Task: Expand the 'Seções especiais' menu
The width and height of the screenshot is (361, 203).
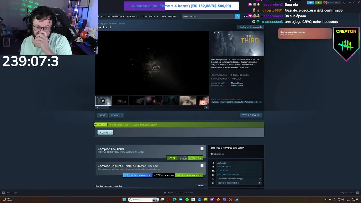Action: (170, 16)
